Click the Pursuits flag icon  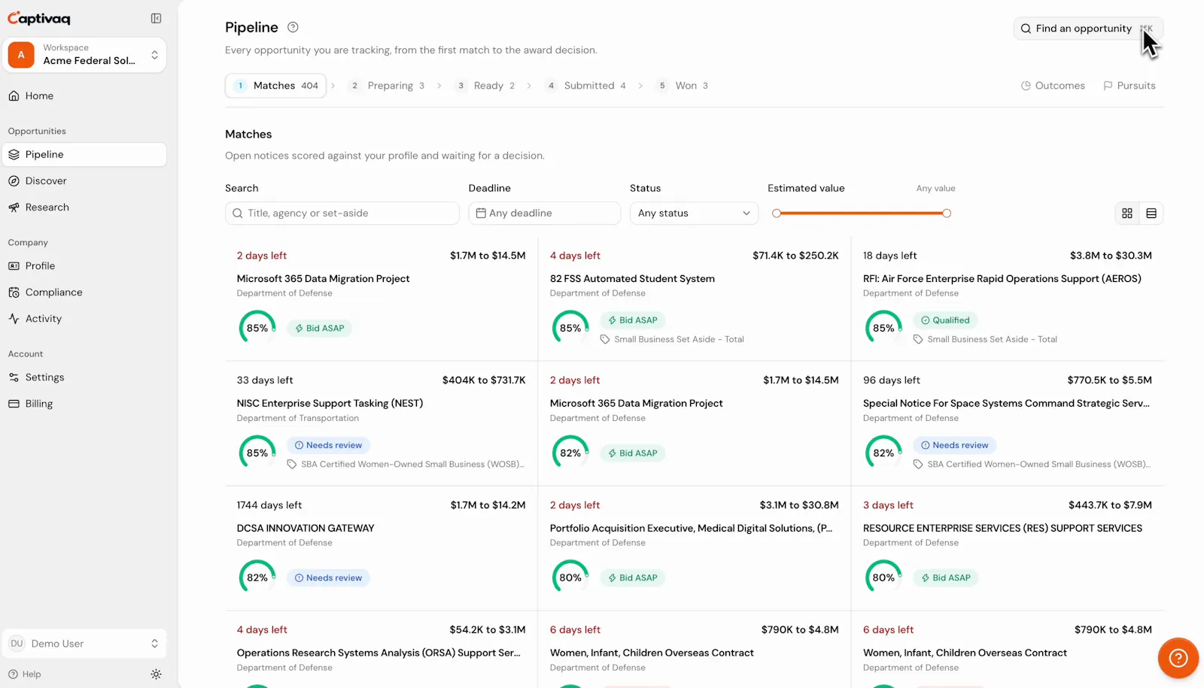point(1108,86)
